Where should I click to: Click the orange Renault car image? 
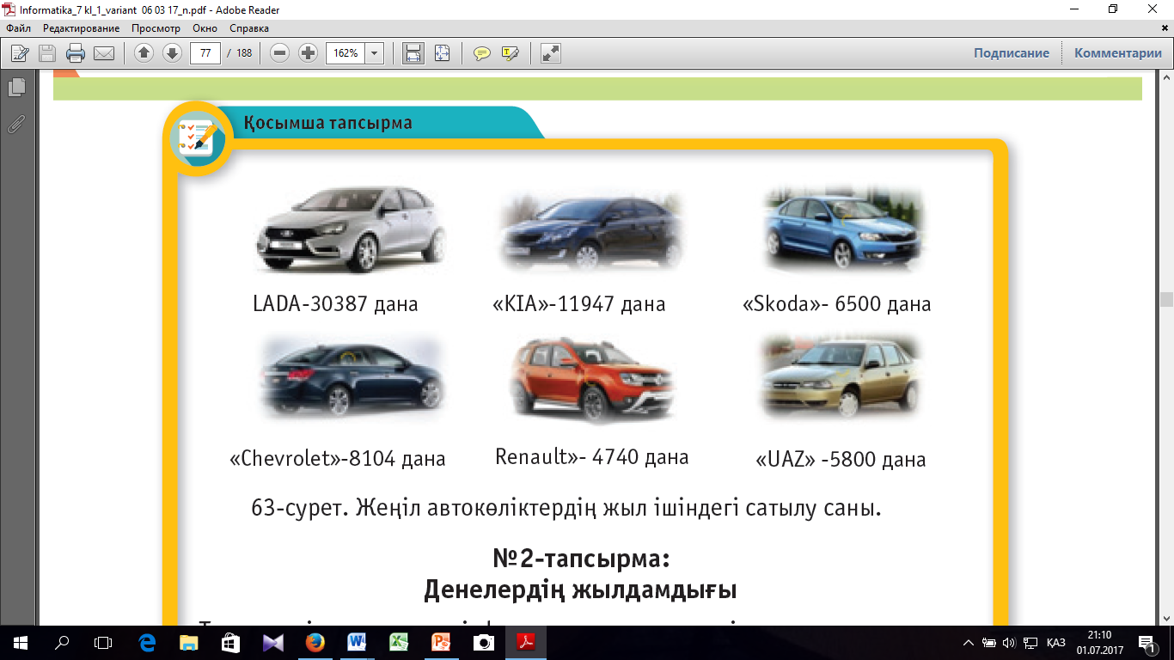[x=593, y=380]
